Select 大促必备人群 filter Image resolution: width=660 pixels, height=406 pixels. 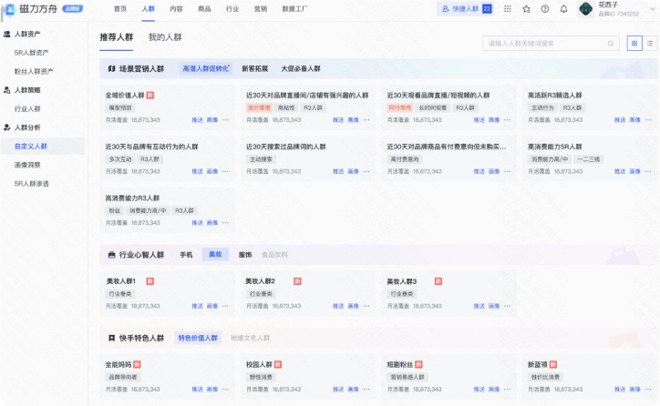pyautogui.click(x=301, y=68)
